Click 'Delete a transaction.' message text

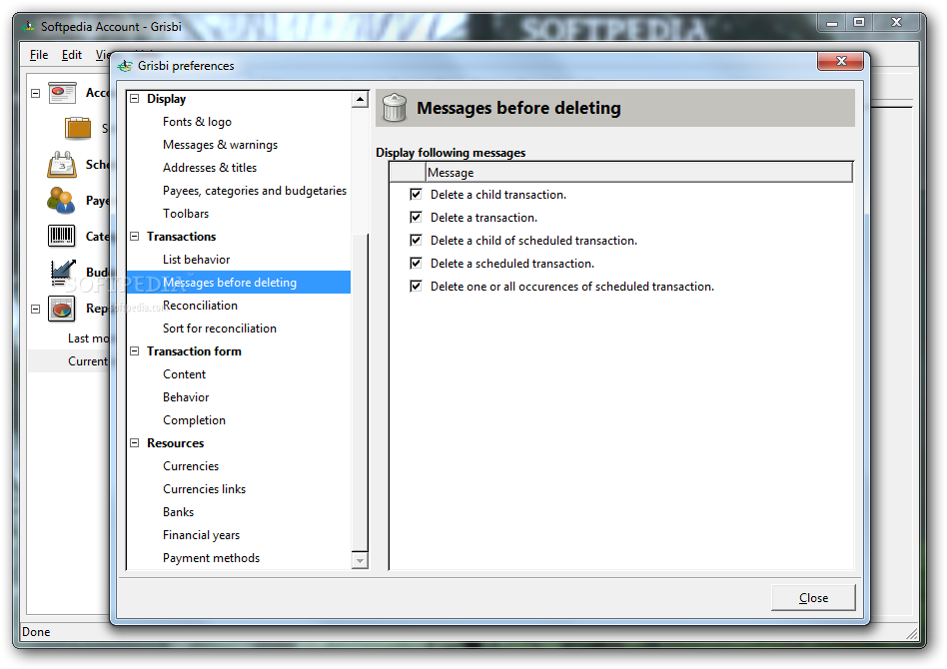pos(483,218)
